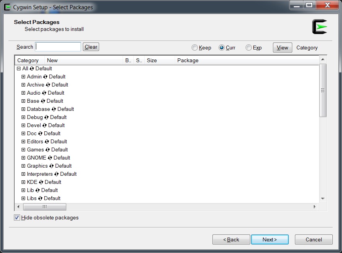Image resolution: width=342 pixels, height=253 pixels.
Task: Click the horizontal scrollbar thumb
Action: (x=45, y=207)
